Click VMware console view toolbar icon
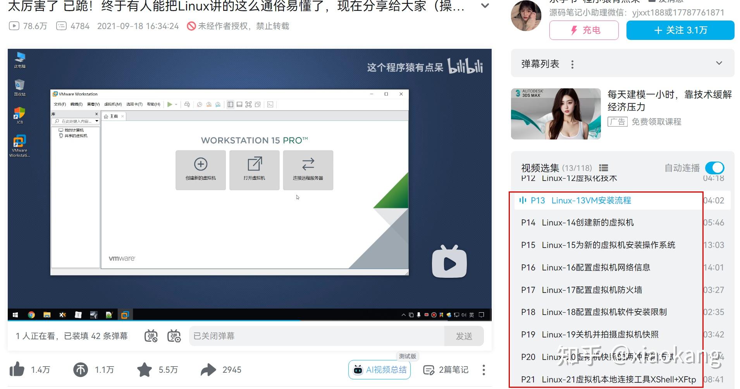This screenshot has height=389, width=740. 270,104
